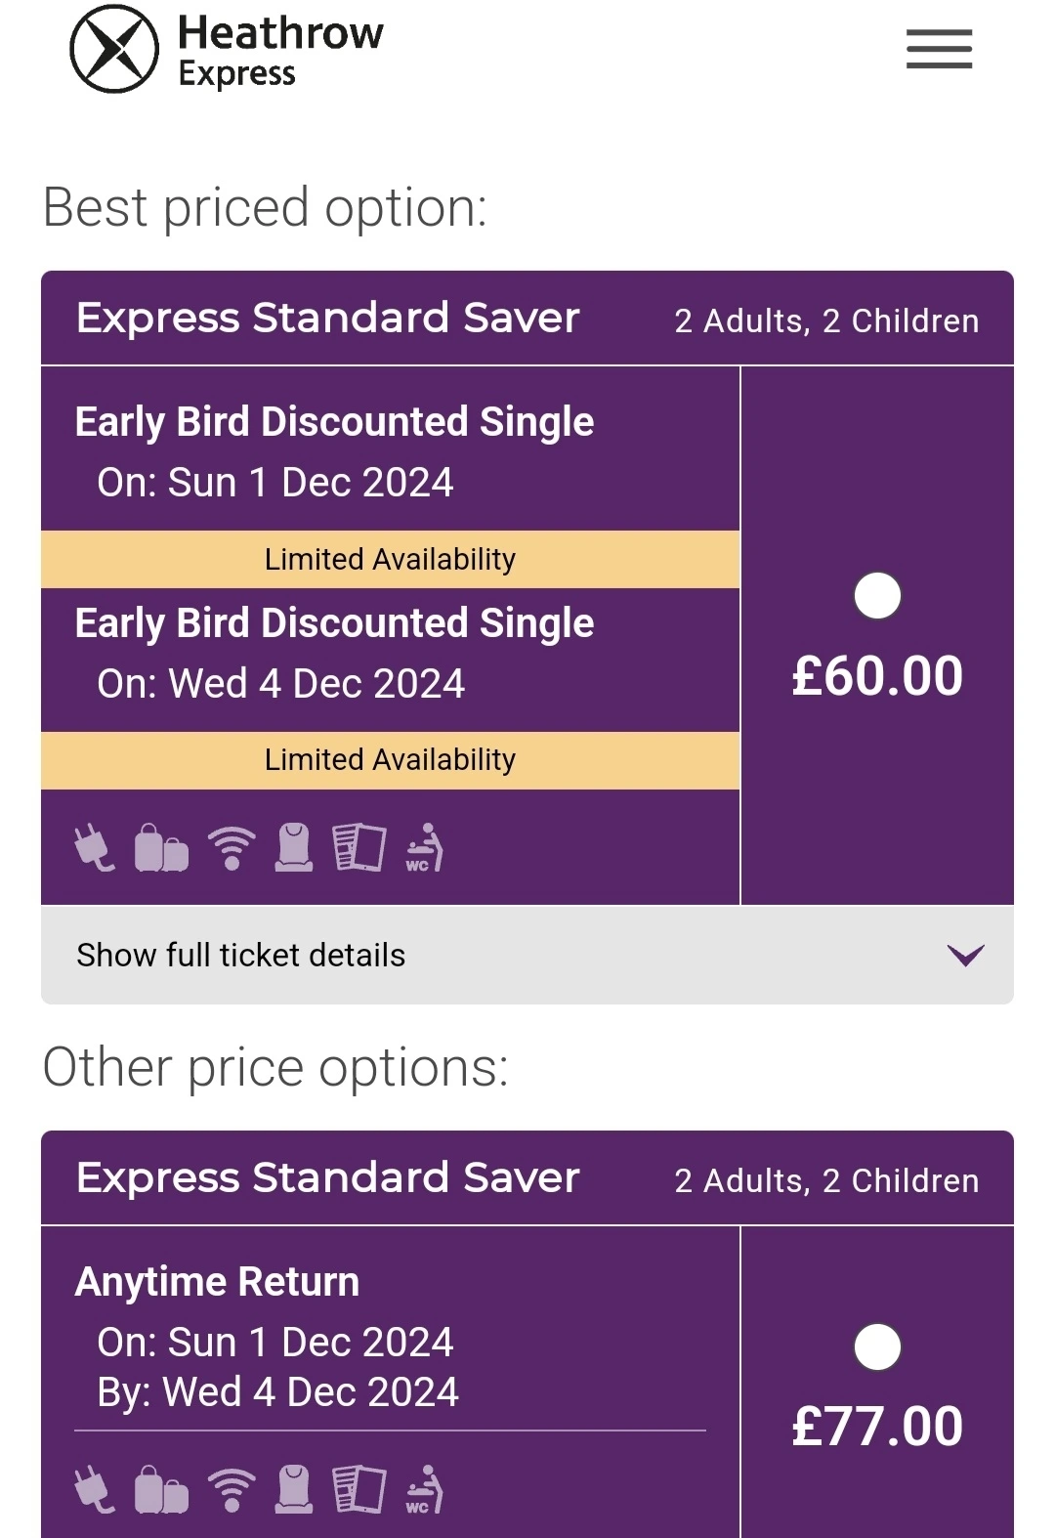The width and height of the screenshot is (1055, 1538).
Task: Click power socket icon in Anytime Return card
Action: click(x=95, y=1490)
